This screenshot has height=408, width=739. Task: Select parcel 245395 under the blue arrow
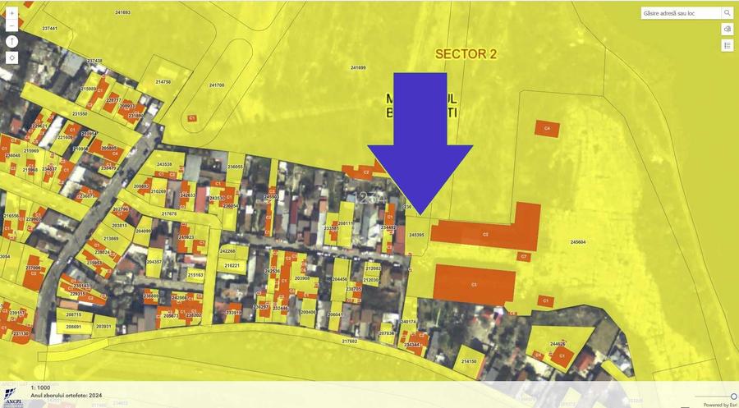tap(416, 235)
